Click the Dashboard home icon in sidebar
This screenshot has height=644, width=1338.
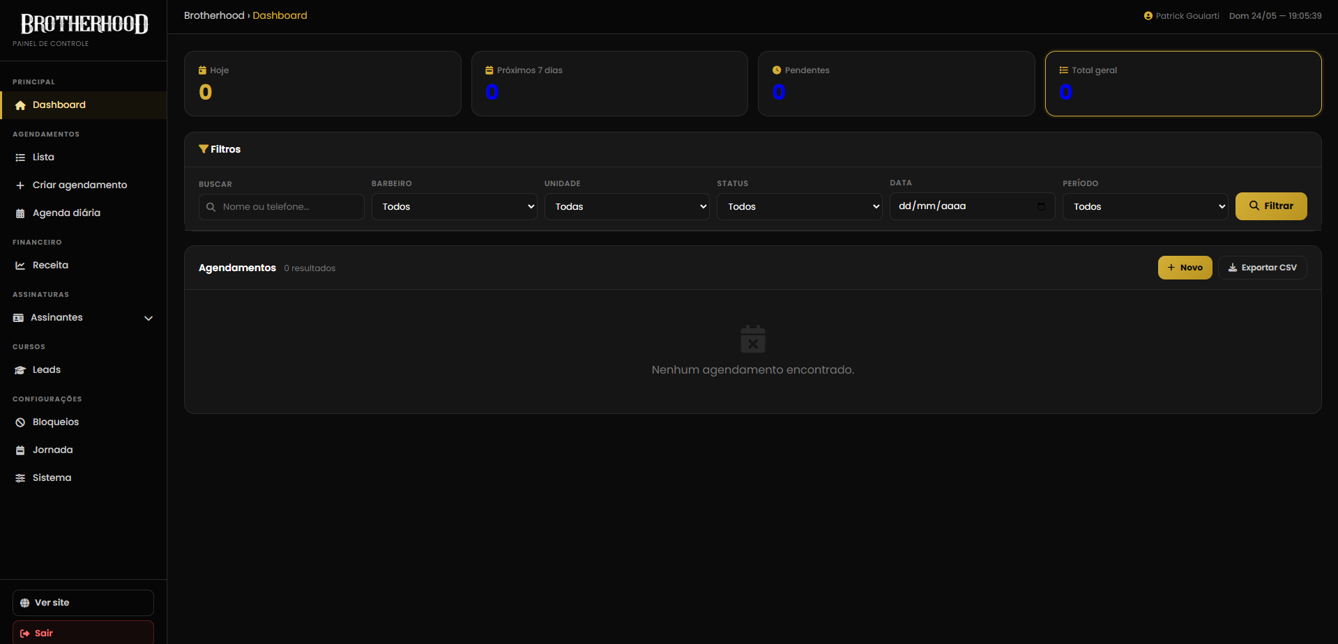[20, 105]
